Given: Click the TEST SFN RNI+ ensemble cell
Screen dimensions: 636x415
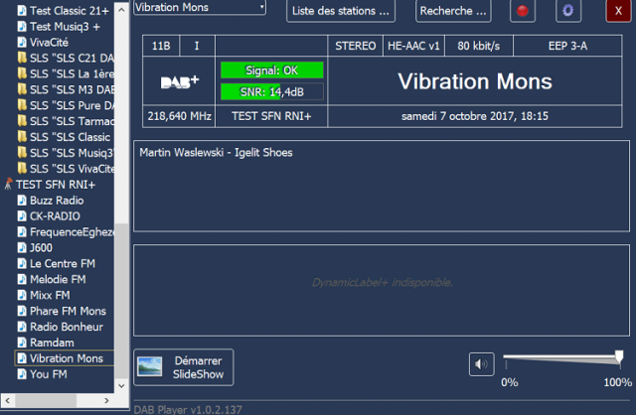Looking at the screenshot, I should coord(271,116).
